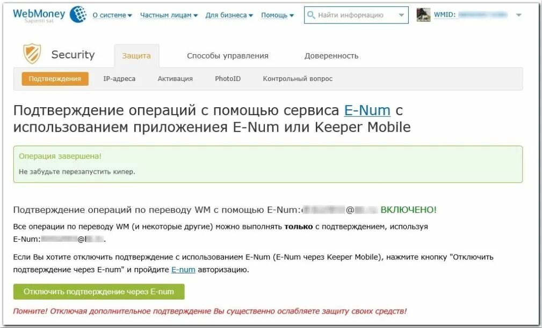
Task: Click the green 'ВКЛЮЧЕНО!' status text
Action: 409,210
